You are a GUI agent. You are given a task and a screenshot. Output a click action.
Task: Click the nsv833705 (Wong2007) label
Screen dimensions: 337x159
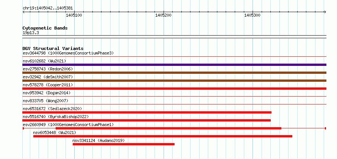[x=45, y=101]
